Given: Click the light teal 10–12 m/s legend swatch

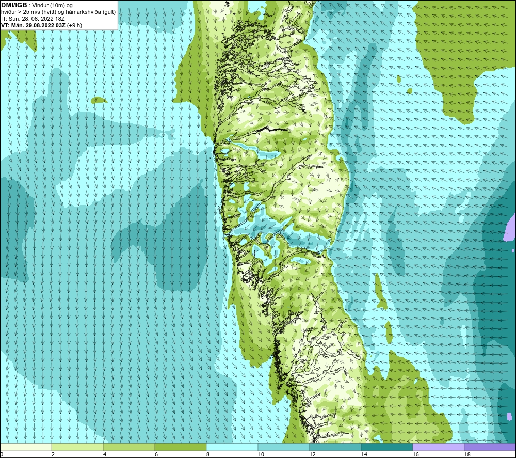Looking at the screenshot, I should coord(284,447).
